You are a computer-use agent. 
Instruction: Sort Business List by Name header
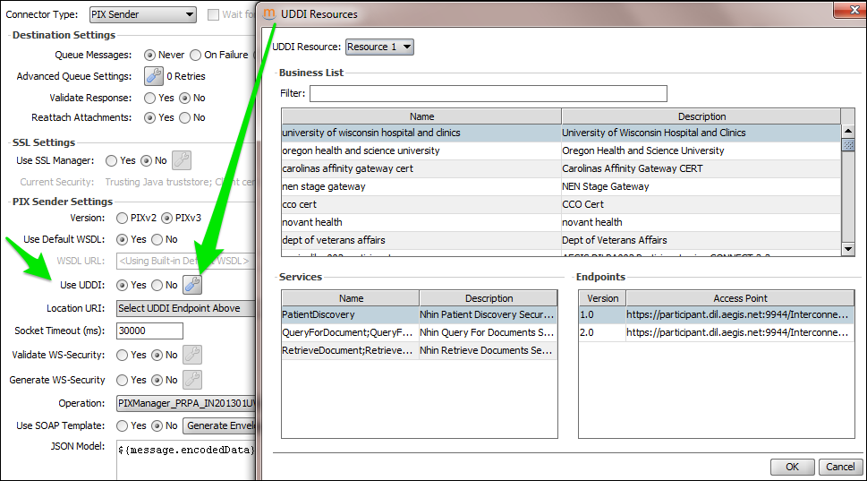point(421,116)
